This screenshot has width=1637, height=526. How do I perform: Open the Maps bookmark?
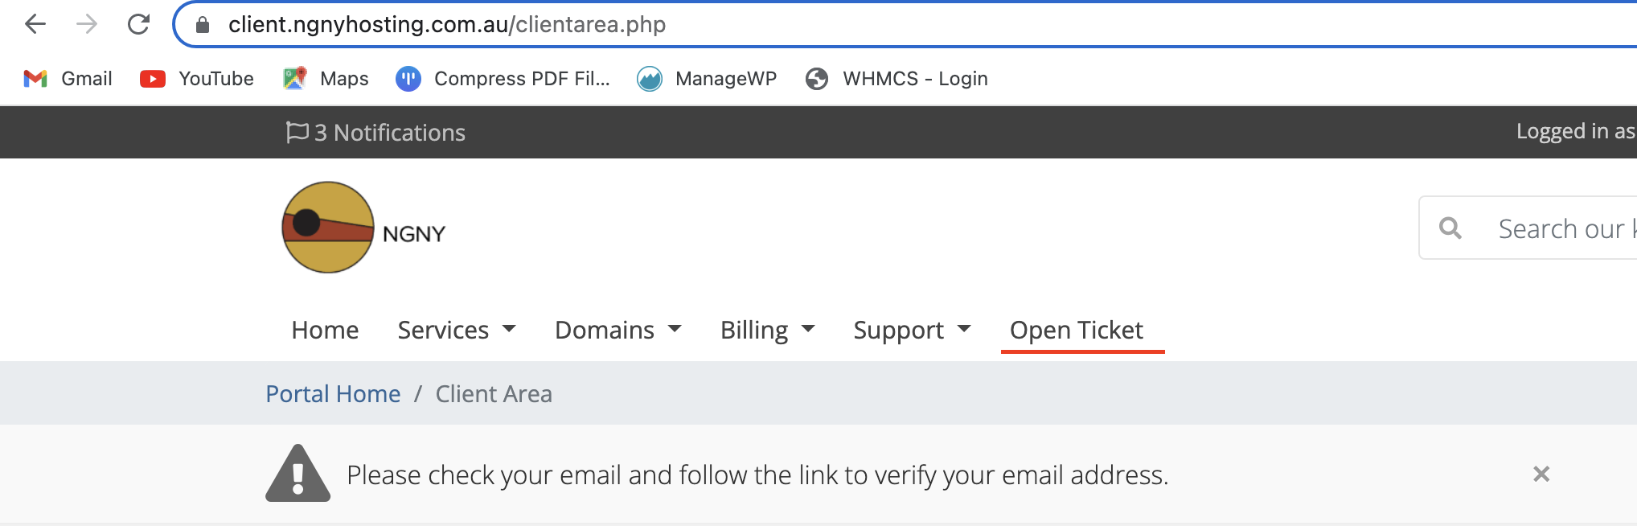point(326,79)
